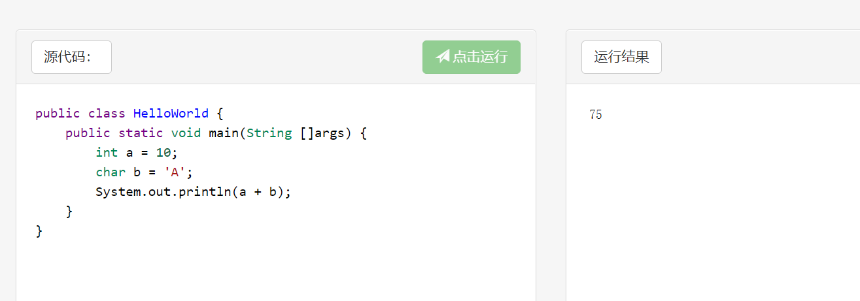Place cursor on HelloWorld class name
Image resolution: width=860 pixels, height=301 pixels.
171,114
